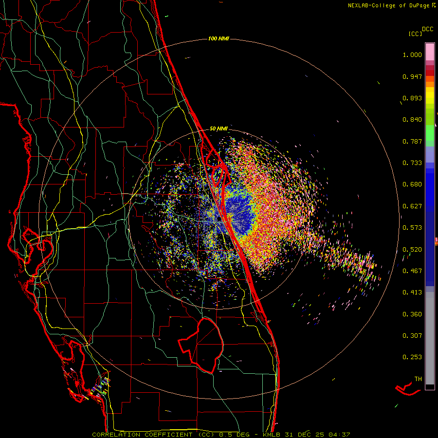Click the radar site center marker

coord(219,219)
